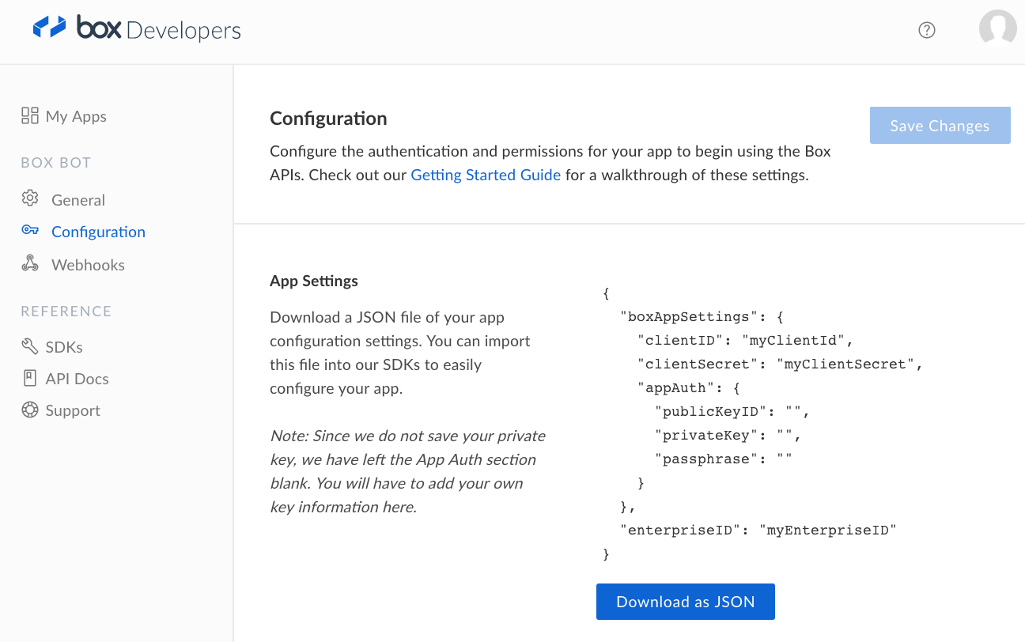Open the SDKs reference link
Image resolution: width=1025 pixels, height=642 pixels.
pyautogui.click(x=64, y=347)
